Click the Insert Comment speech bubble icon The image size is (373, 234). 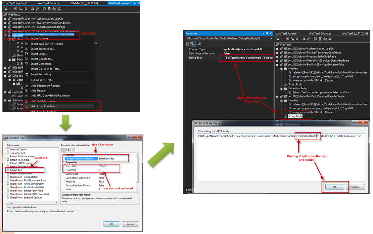(27, 64)
